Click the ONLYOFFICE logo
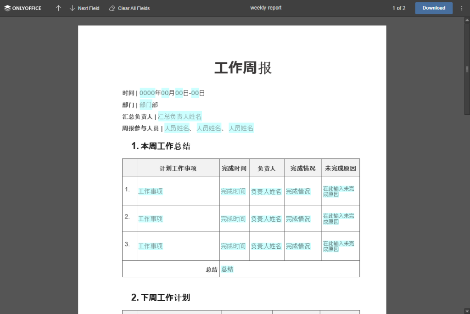470x314 pixels. pyautogui.click(x=22, y=8)
